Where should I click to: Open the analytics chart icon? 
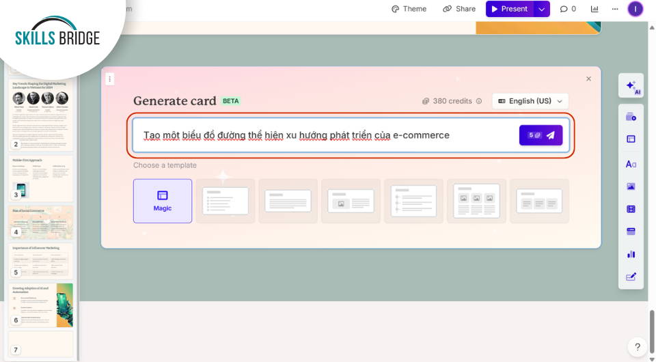point(594,9)
